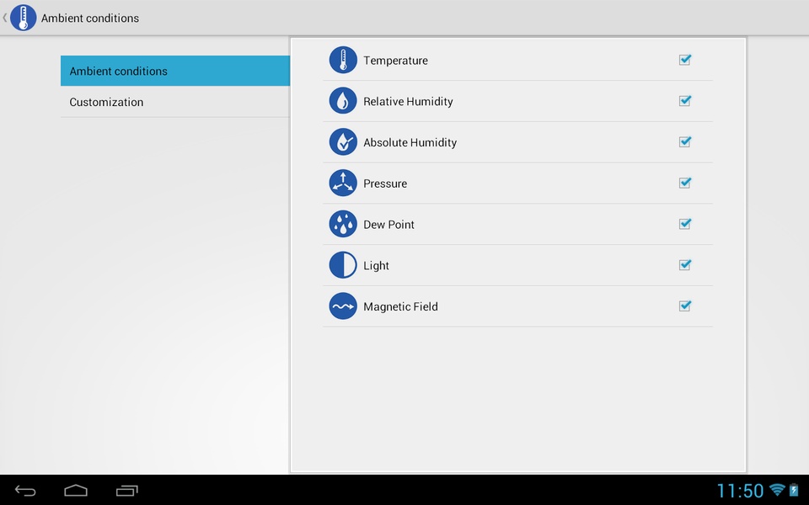Disable the Absolute Humidity checkbox
Viewport: 809px width, 505px height.
[685, 141]
